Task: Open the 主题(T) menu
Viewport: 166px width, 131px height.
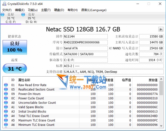Action: pos(46,10)
